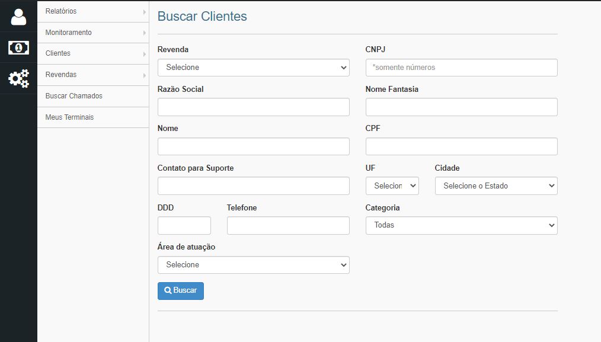Open the gears settings sidebar icon

tap(18, 78)
